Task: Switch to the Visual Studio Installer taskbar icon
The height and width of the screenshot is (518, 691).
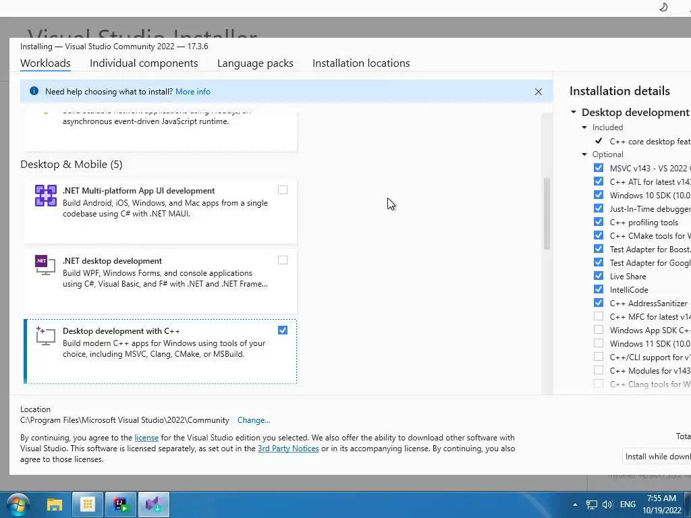Action: pos(153,505)
